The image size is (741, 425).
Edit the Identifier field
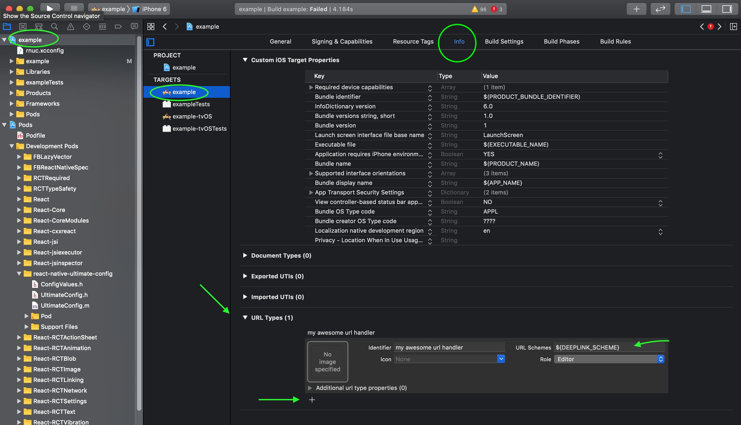coord(449,347)
